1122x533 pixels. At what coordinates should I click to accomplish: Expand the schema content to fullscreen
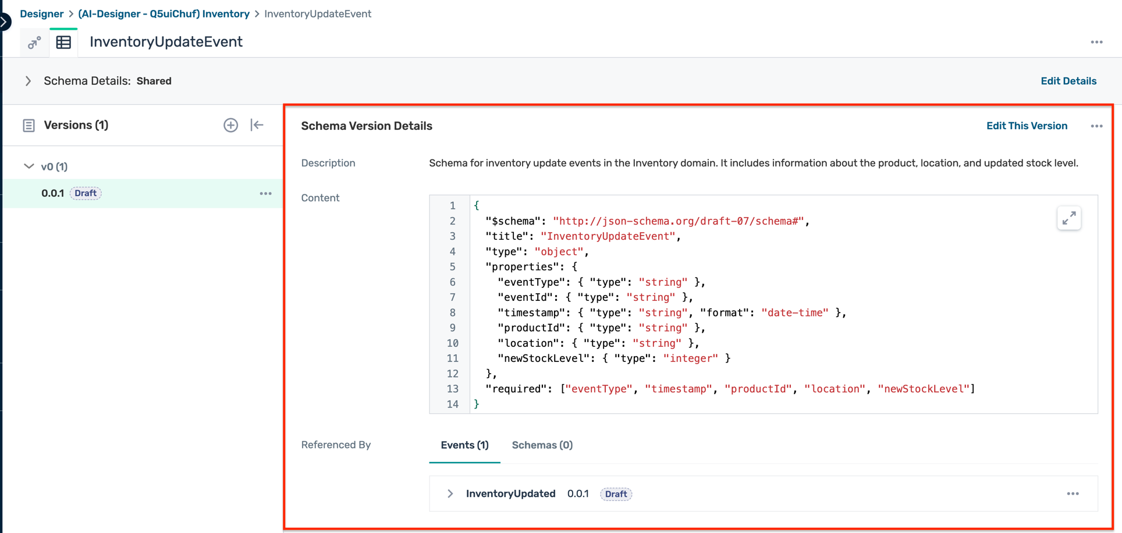click(x=1069, y=218)
